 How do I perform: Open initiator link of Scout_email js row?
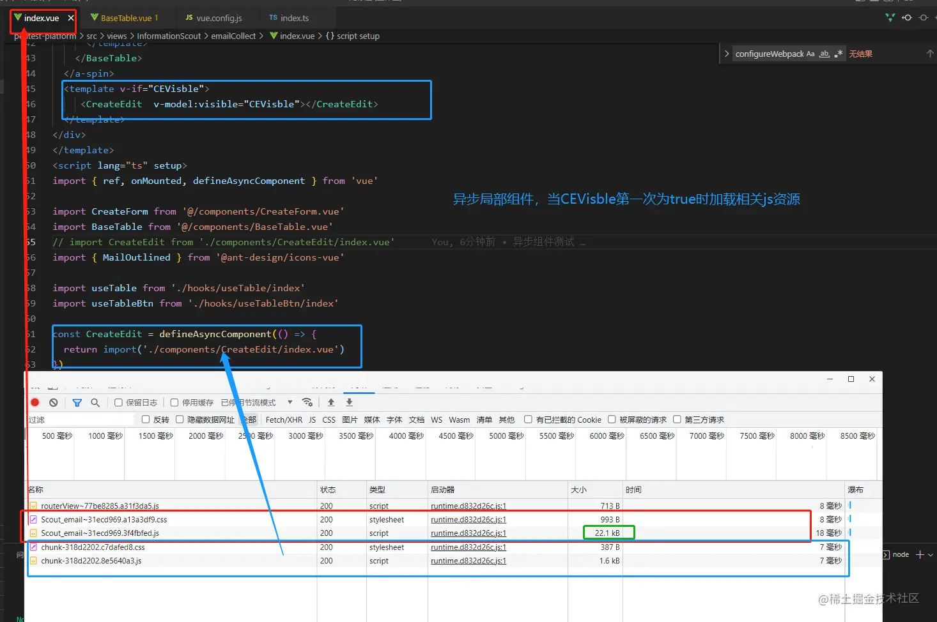468,533
